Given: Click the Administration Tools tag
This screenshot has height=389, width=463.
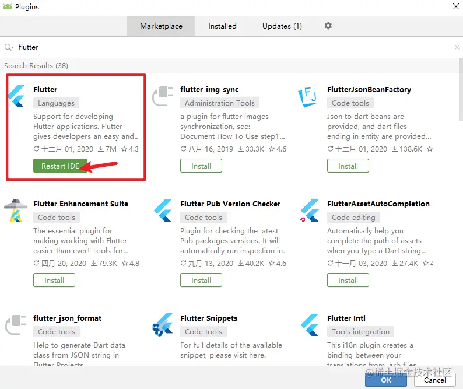Looking at the screenshot, I should point(220,103).
